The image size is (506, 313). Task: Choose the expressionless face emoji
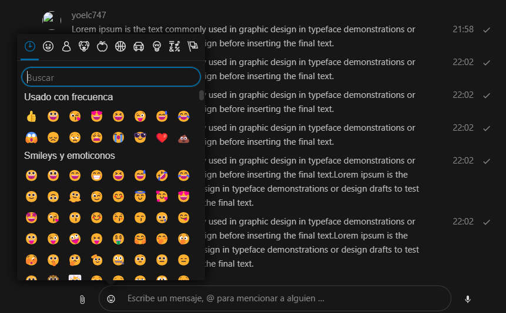point(183,260)
